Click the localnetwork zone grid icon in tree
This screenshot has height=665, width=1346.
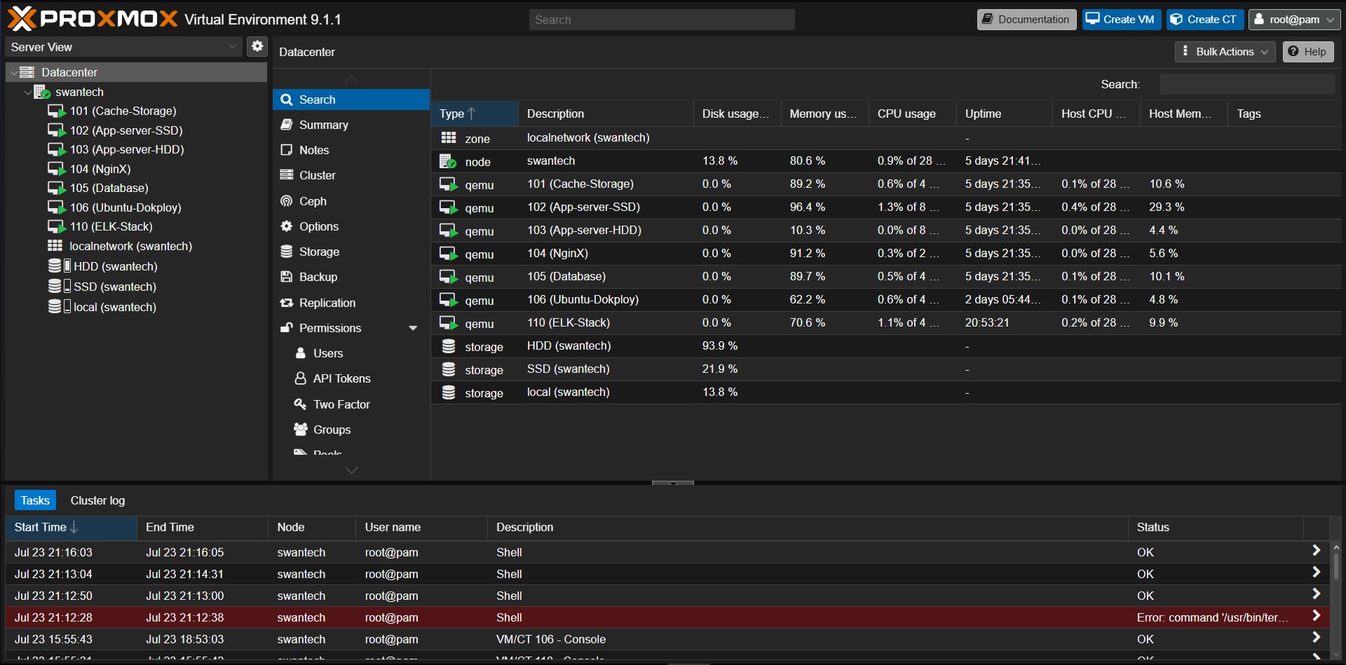55,246
